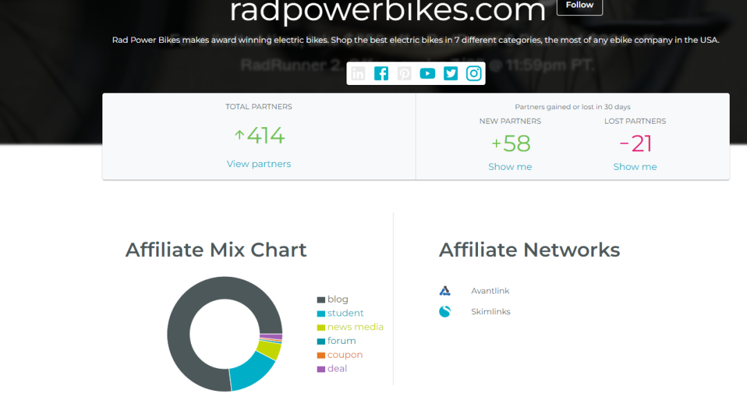
Task: Open the View partners link
Action: 259,164
